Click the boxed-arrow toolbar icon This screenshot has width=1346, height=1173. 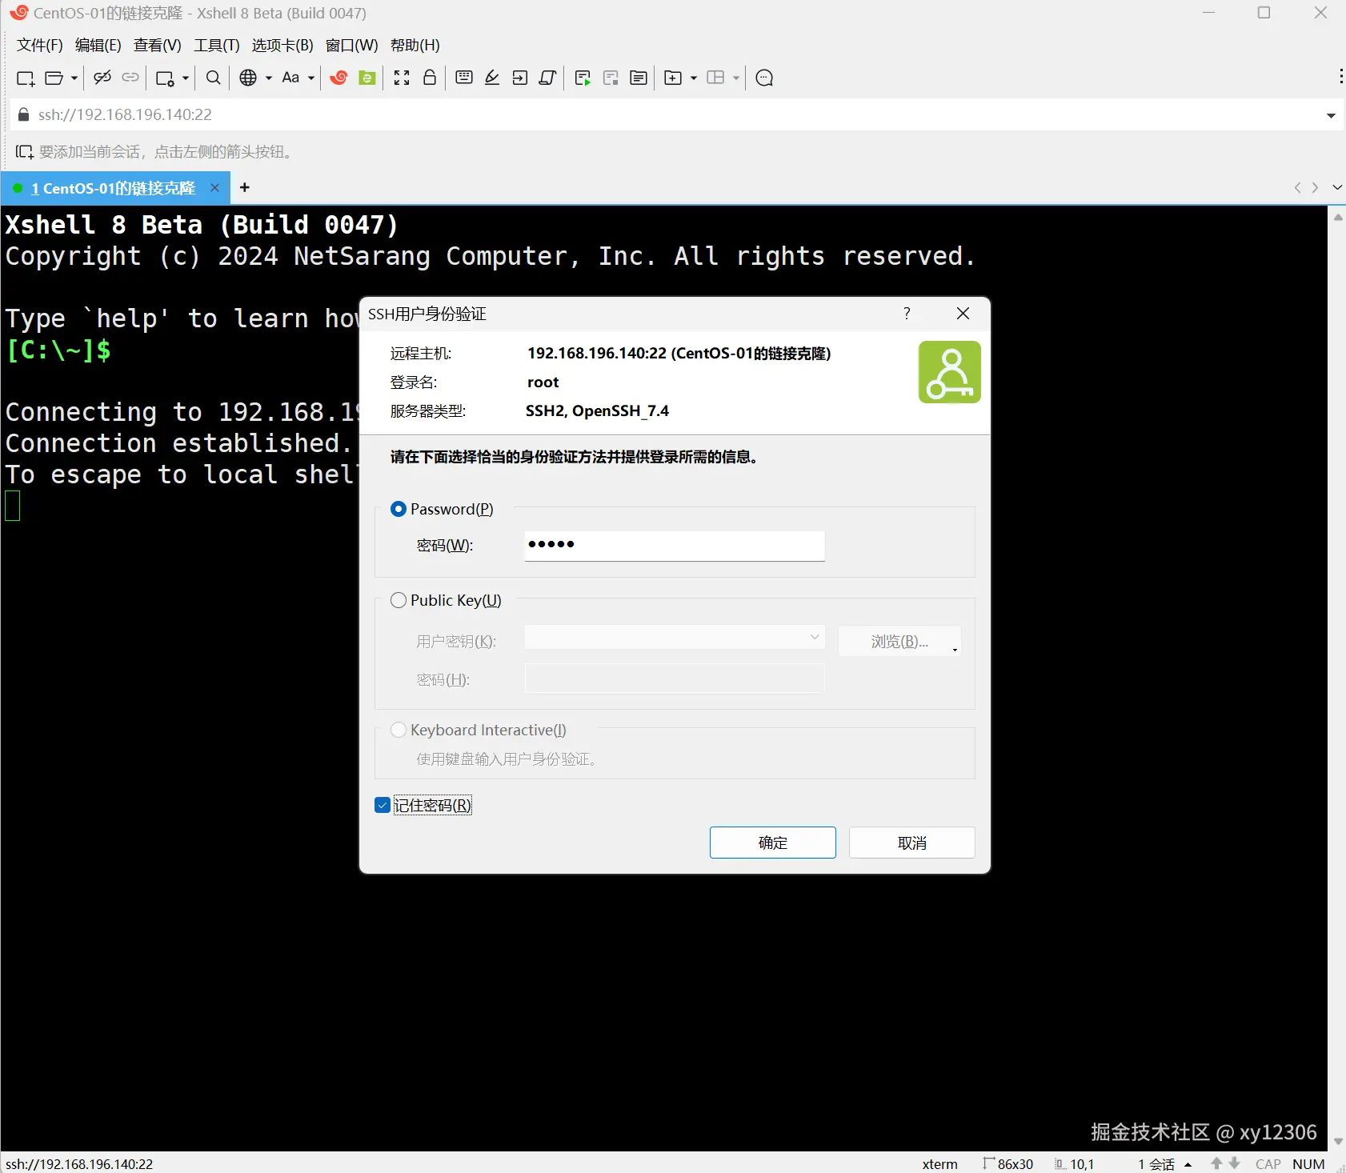click(520, 78)
